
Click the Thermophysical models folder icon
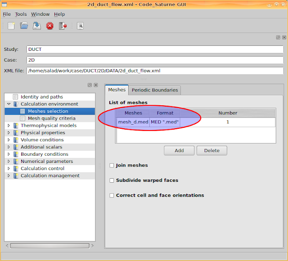click(16, 126)
